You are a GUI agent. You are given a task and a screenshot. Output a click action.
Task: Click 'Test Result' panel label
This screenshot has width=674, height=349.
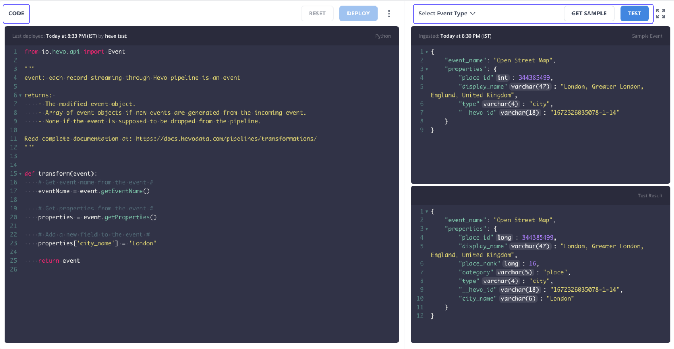coord(650,196)
